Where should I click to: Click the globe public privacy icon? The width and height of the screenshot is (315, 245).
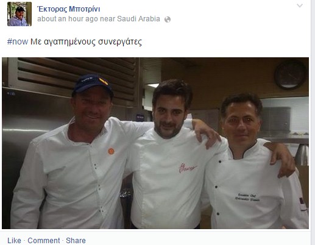point(168,20)
